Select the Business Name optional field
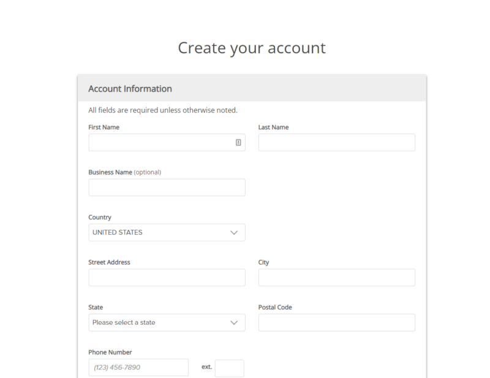 click(x=167, y=187)
